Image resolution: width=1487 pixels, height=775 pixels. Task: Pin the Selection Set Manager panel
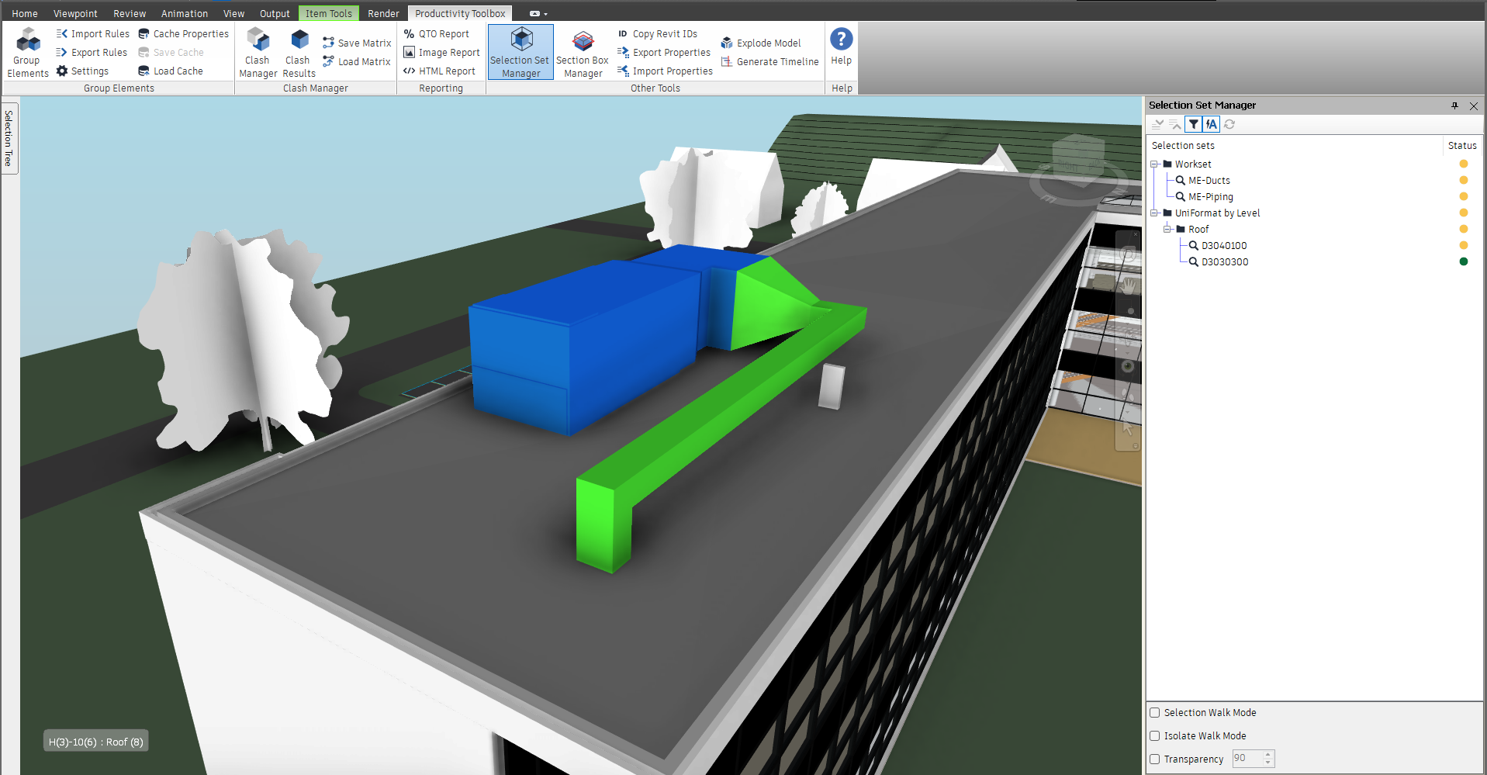point(1454,106)
